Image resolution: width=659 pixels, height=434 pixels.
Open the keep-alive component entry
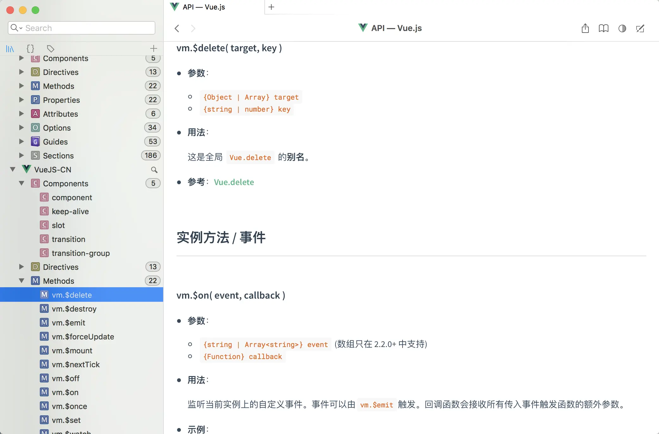pos(70,211)
